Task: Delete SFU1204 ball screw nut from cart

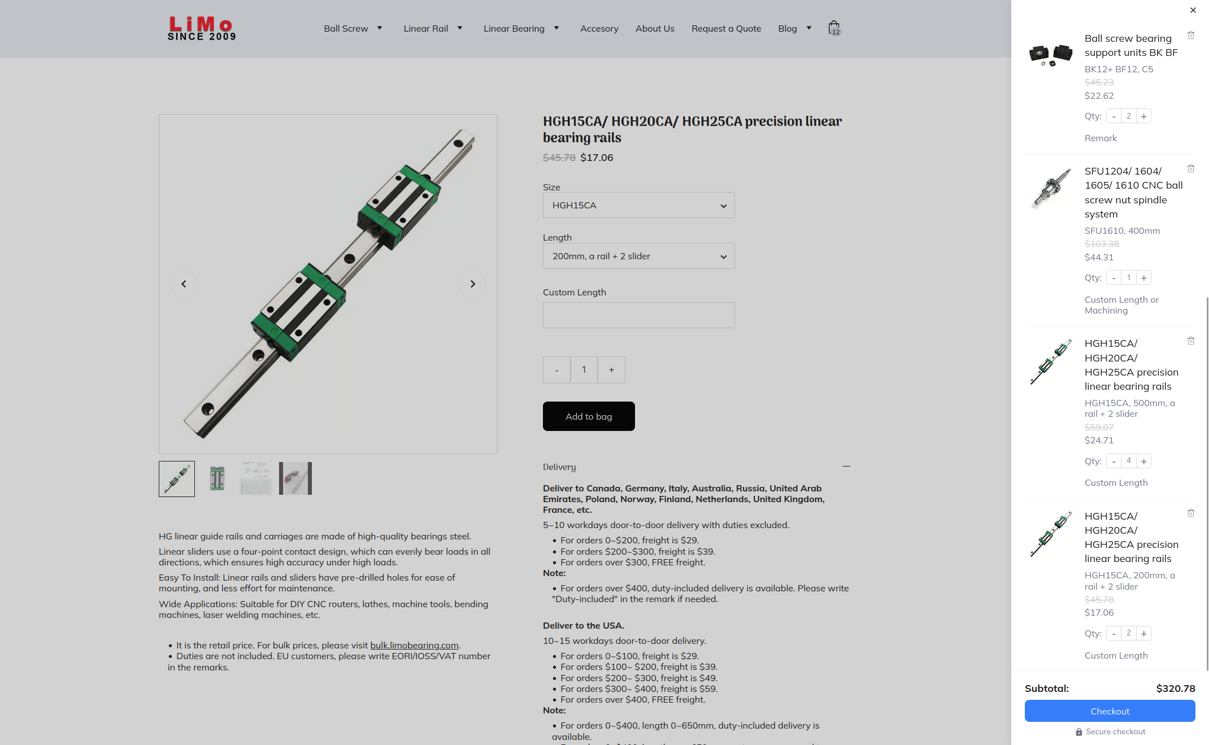Action: pyautogui.click(x=1191, y=168)
